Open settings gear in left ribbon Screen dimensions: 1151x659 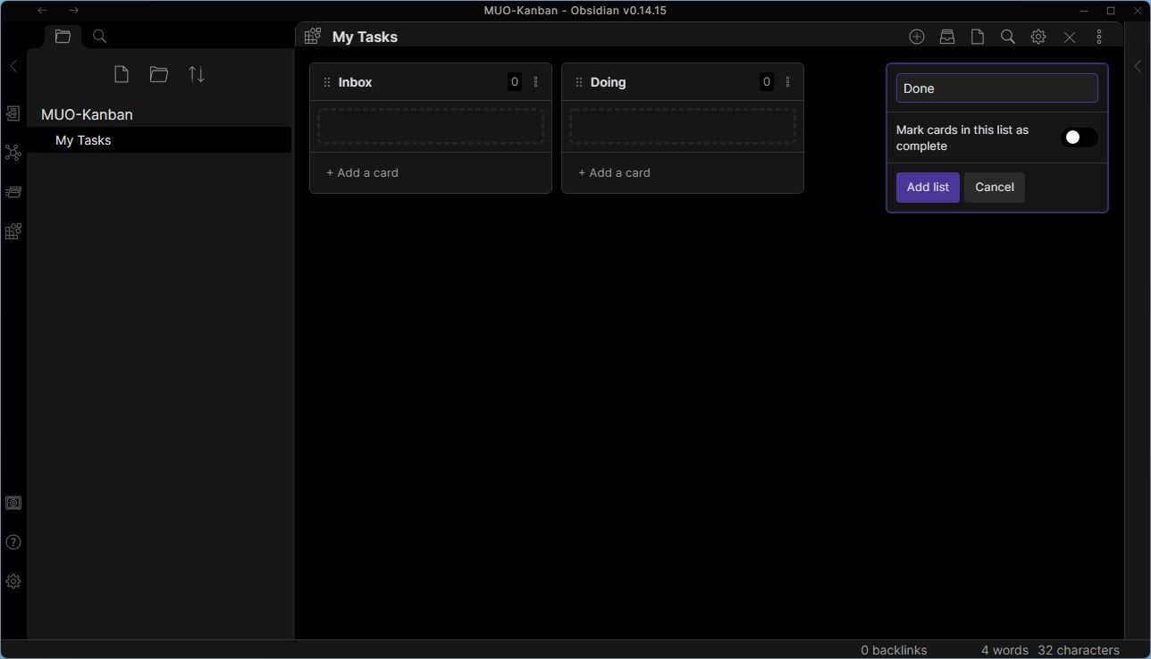tap(13, 581)
